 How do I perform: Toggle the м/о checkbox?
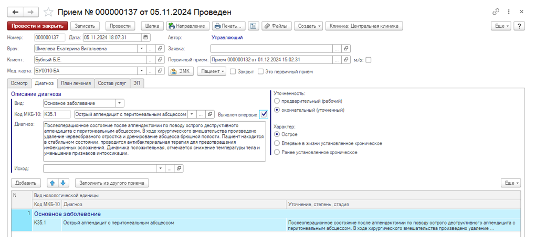368,60
